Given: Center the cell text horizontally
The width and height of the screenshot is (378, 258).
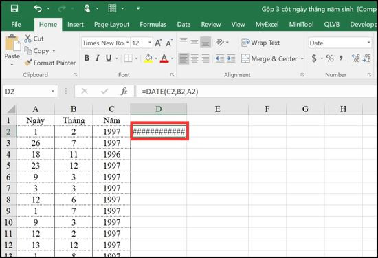Looking at the screenshot, I should pos(194,58).
